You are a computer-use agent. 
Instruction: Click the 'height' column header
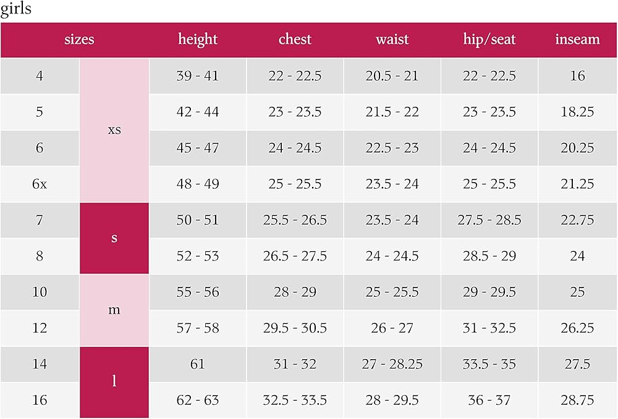(x=198, y=39)
